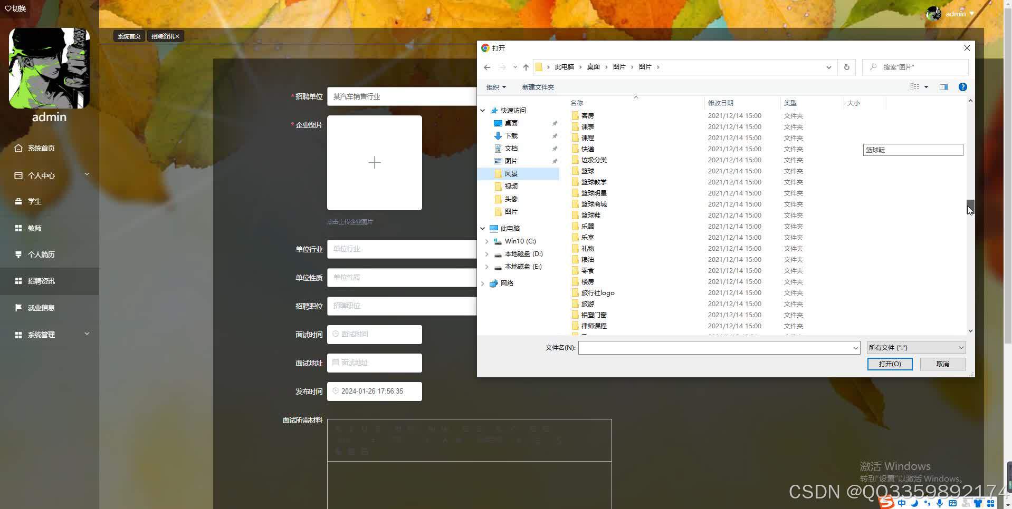The width and height of the screenshot is (1012, 509).
Task: Click 桌面 in the address breadcrumb
Action: (x=594, y=67)
